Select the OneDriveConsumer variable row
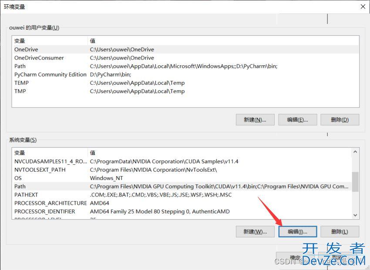This screenshot has height=270, width=370. [x=185, y=58]
